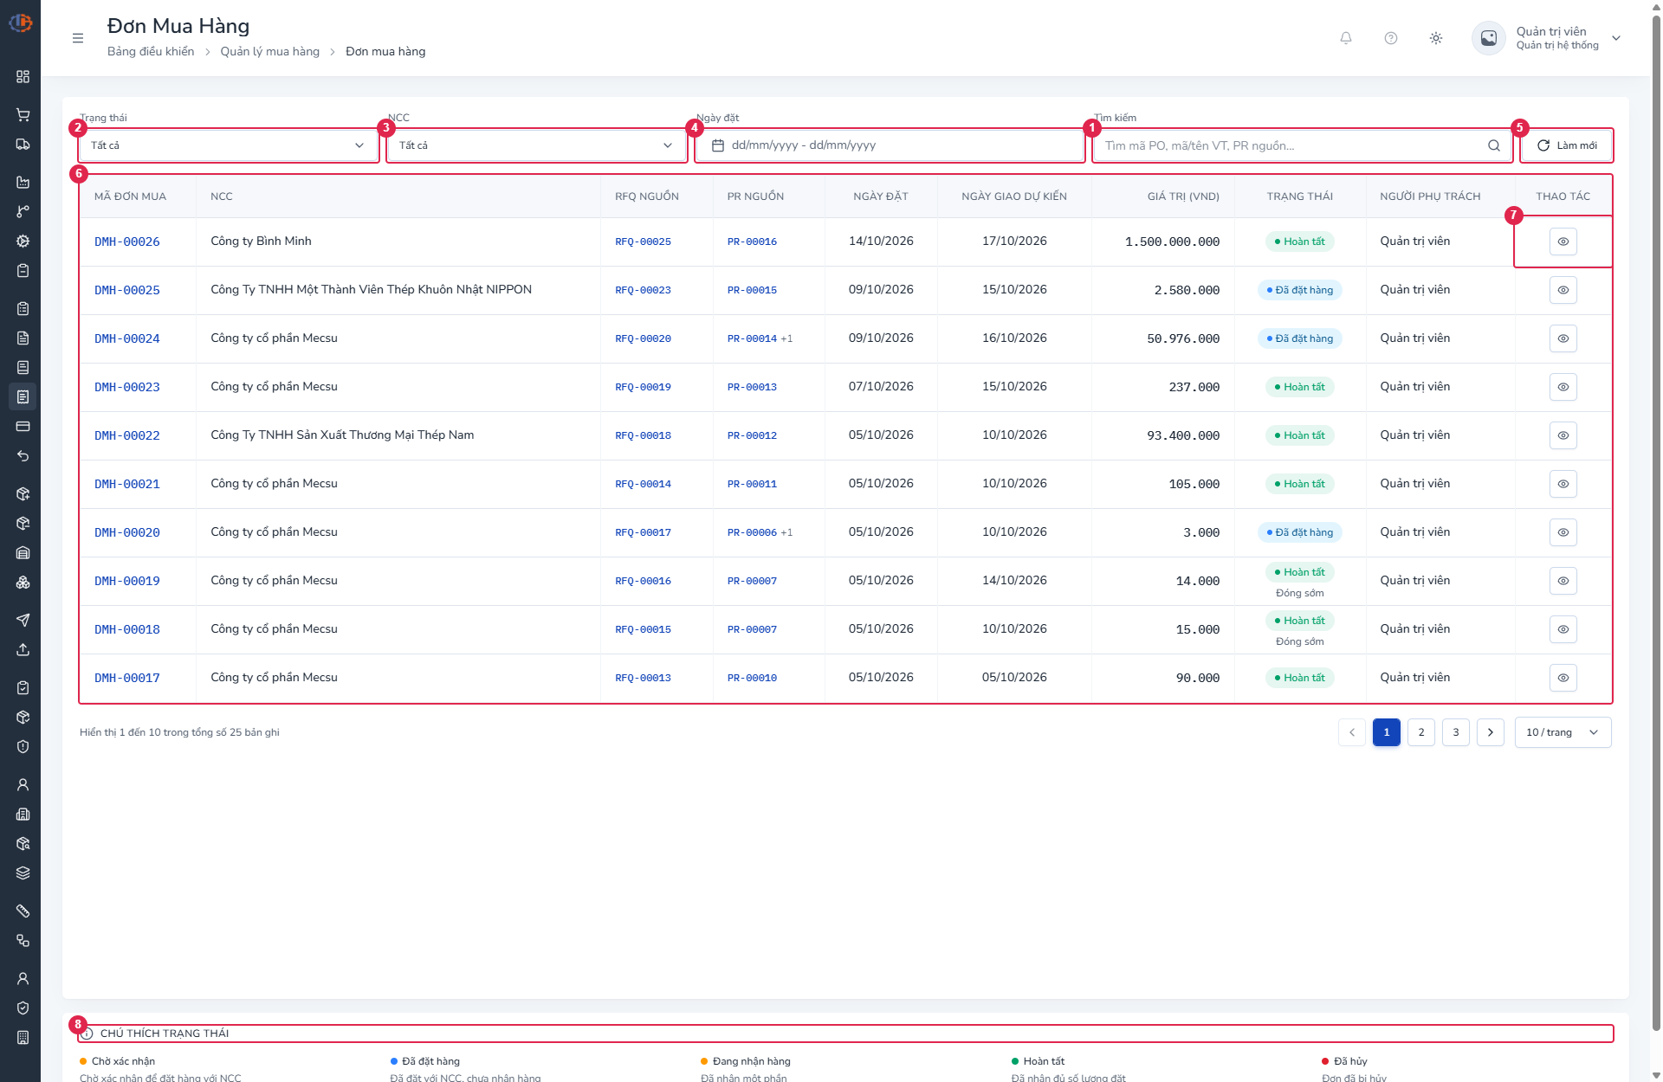Open the ruler sidebar icon
1663x1082 pixels.
[23, 911]
